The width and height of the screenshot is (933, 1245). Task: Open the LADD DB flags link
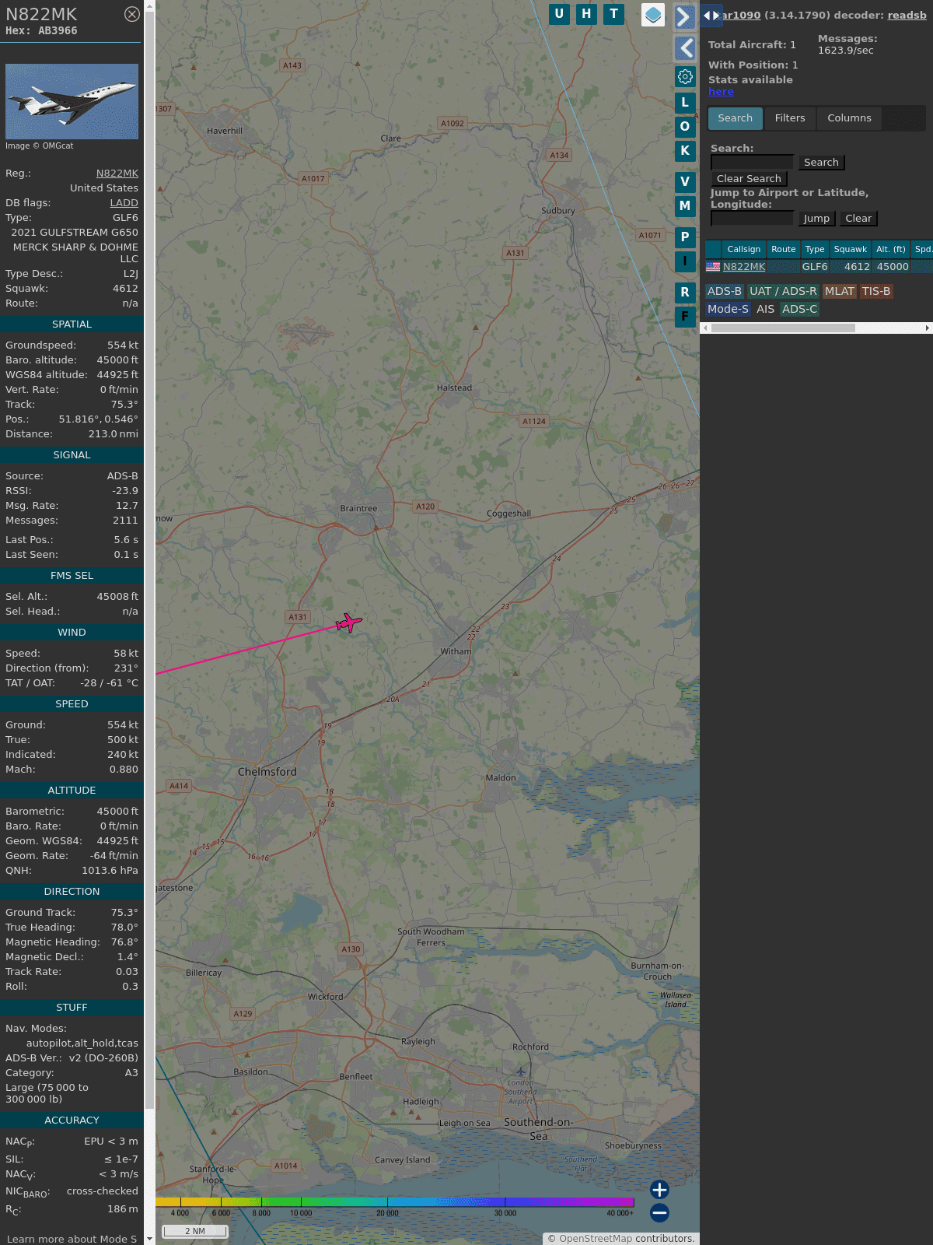(x=124, y=203)
